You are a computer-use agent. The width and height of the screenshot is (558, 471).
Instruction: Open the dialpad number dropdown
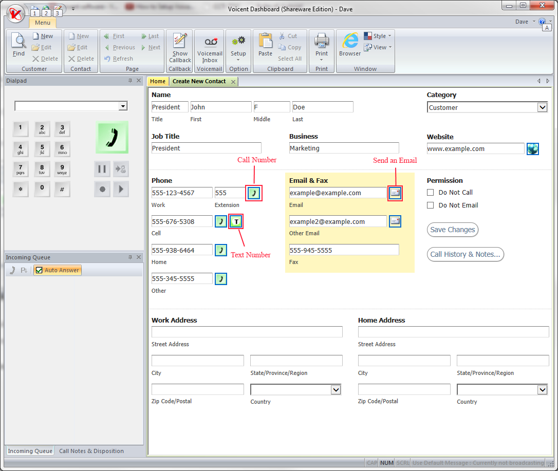coord(123,106)
